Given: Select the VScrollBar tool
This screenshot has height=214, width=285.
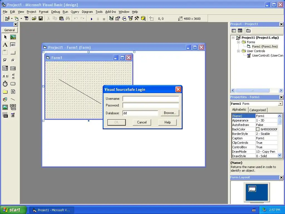Looking at the screenshot, I should click(13, 76).
